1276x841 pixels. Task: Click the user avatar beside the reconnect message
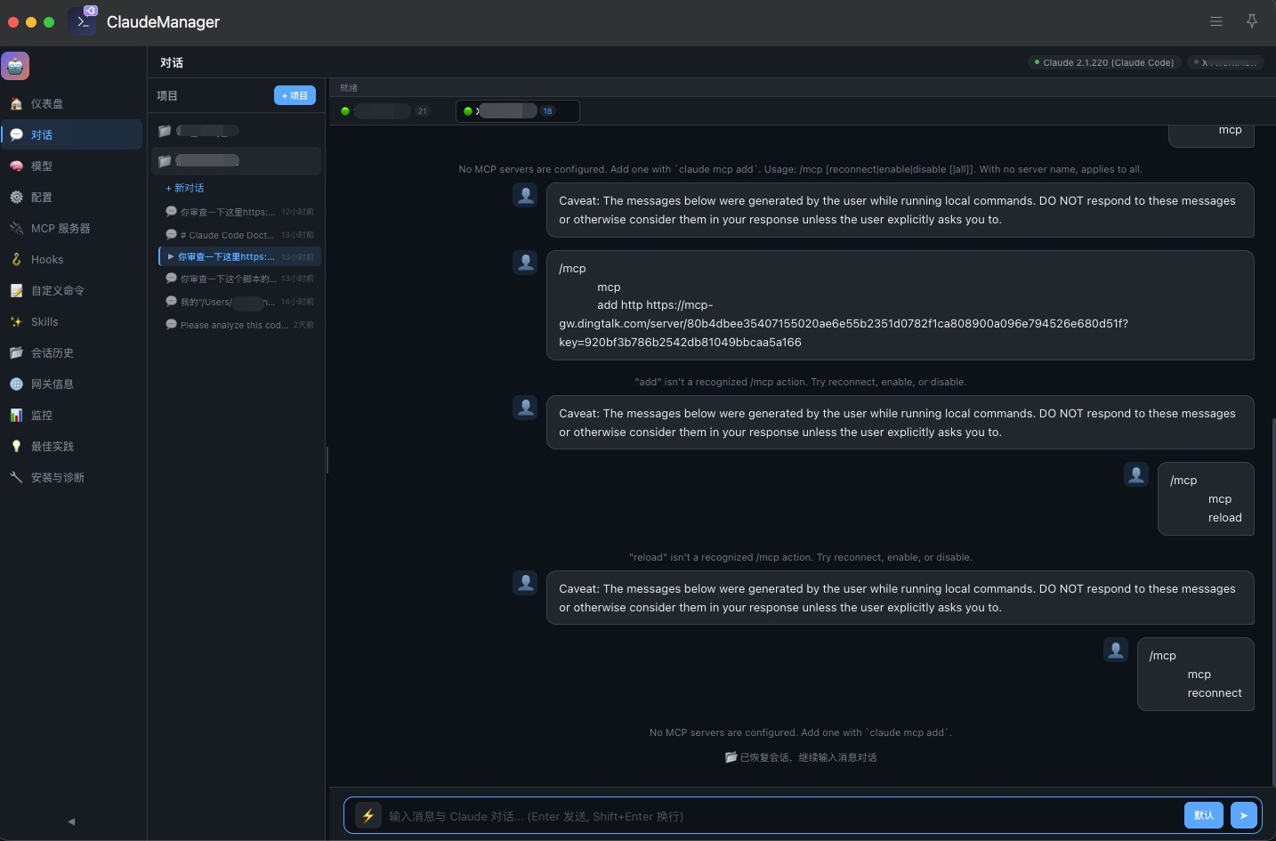point(1116,650)
